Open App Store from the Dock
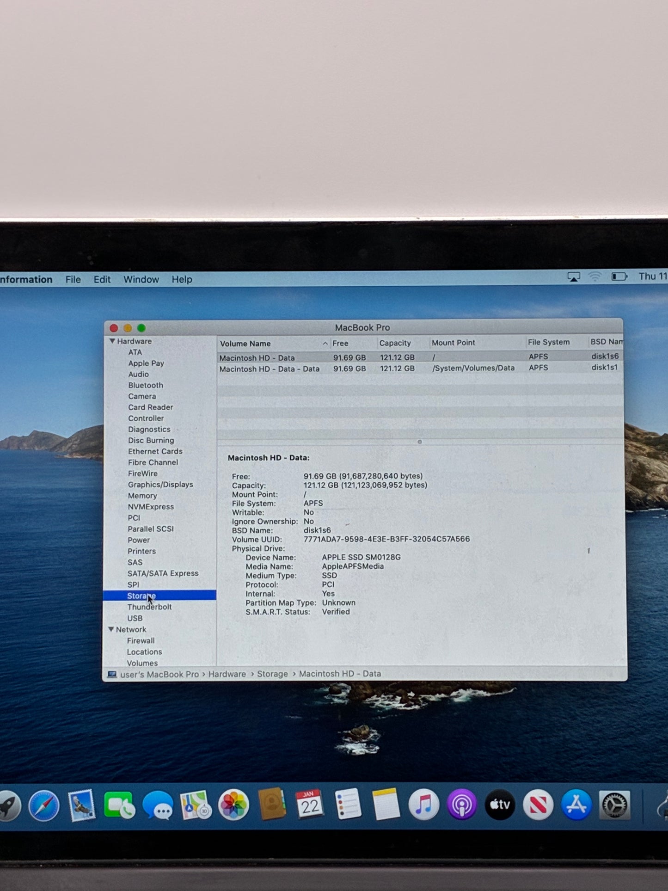 (576, 805)
